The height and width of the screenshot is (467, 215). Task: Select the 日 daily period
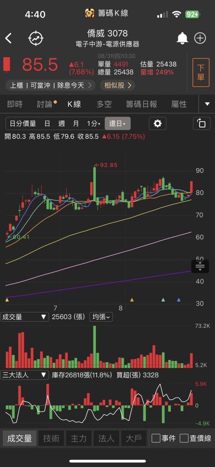click(47, 123)
